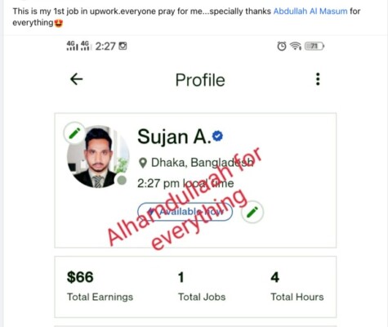
Task: Open the Sujan A. profile picture
Action: (x=98, y=157)
